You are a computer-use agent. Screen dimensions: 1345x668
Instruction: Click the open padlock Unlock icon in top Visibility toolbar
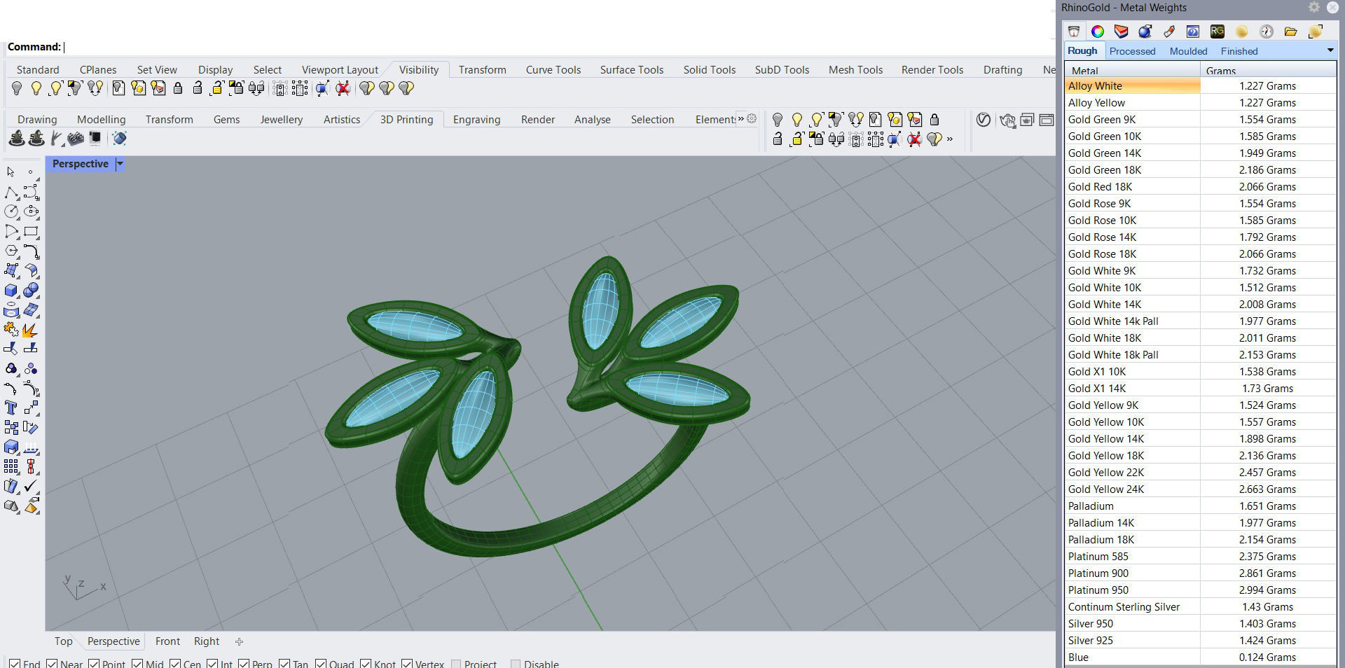pyautogui.click(x=198, y=88)
